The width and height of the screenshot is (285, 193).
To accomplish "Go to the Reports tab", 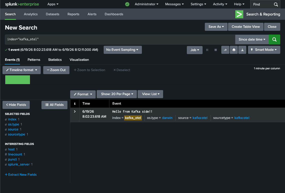I will pos(73,14).
